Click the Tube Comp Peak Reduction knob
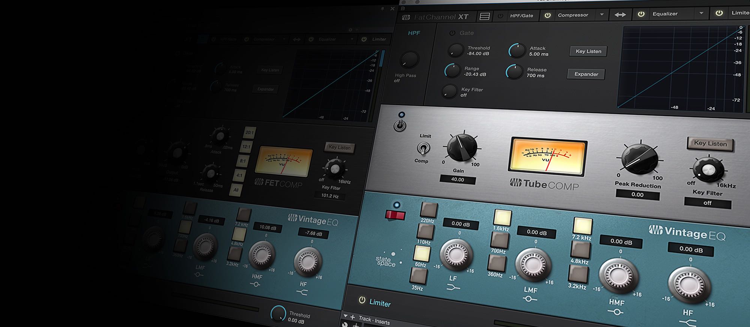This screenshot has width=750, height=327. pos(639,159)
